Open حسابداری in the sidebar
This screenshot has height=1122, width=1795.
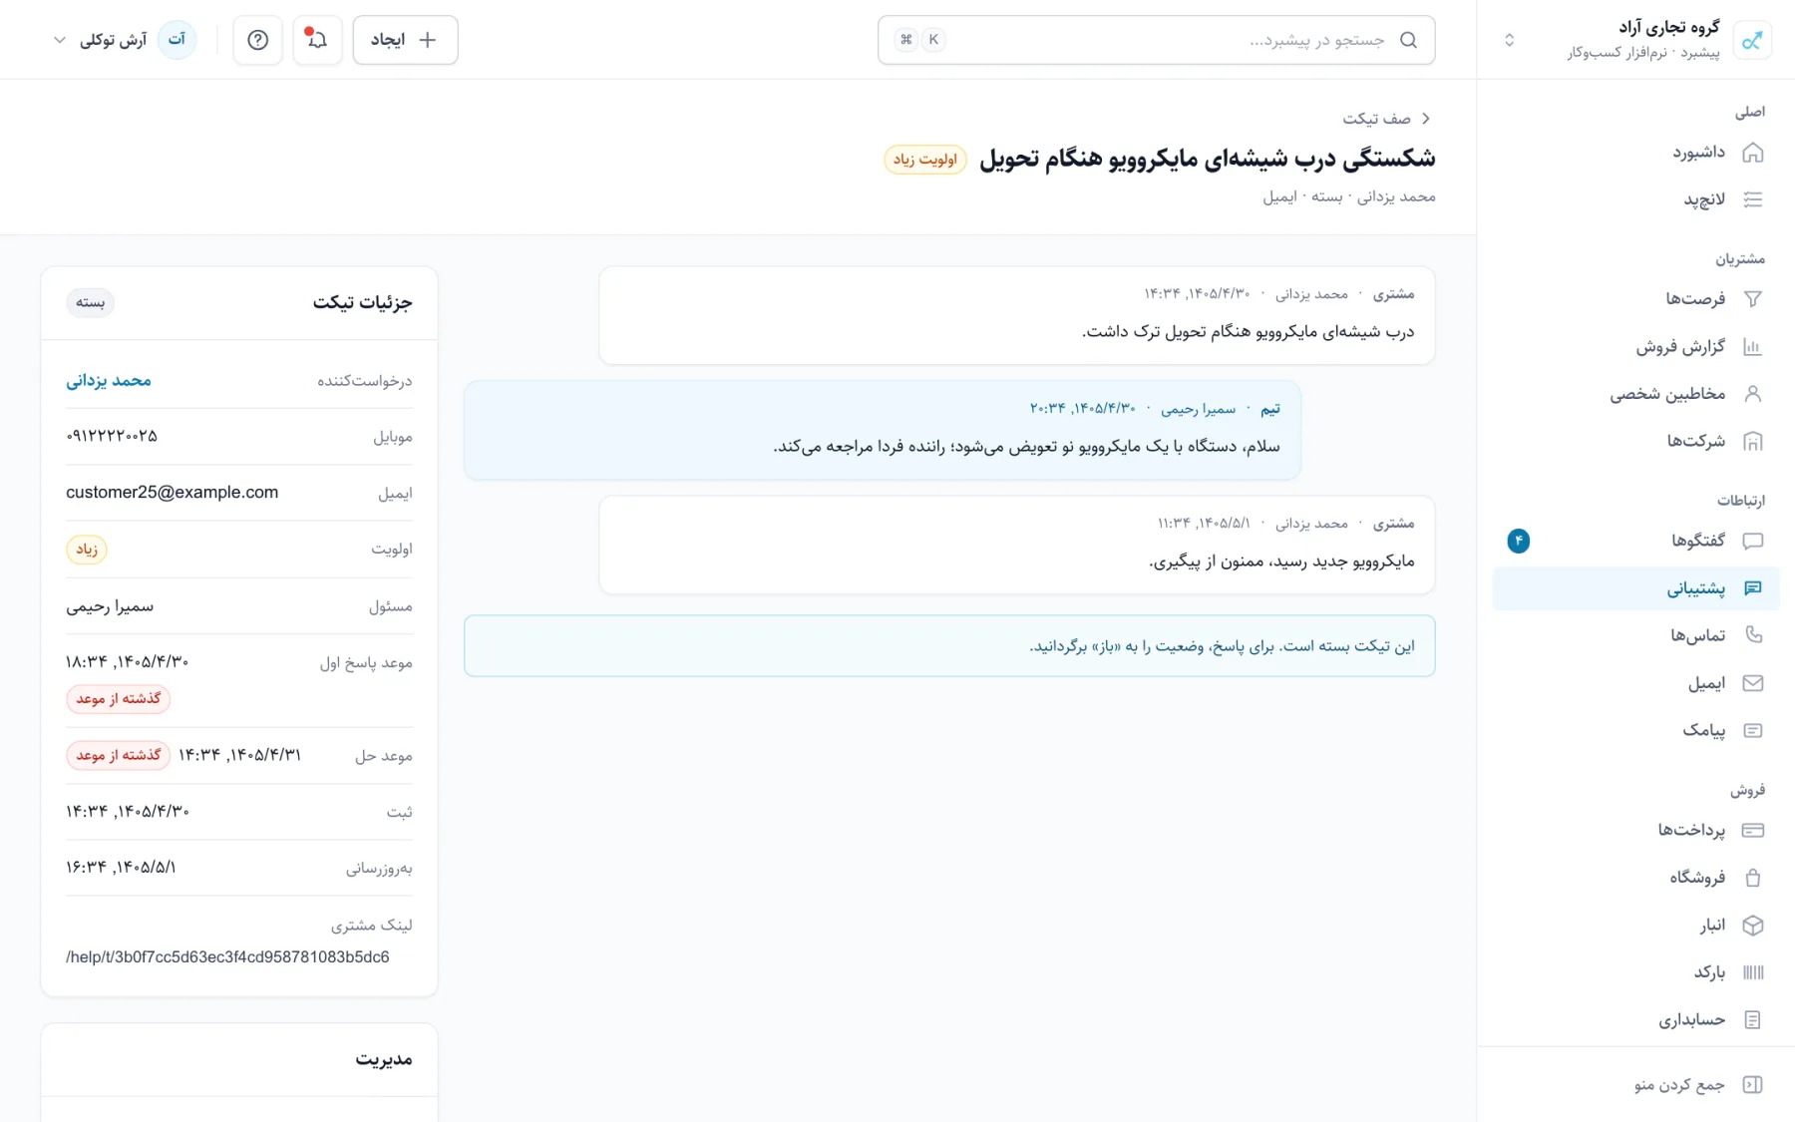[x=1635, y=1019]
